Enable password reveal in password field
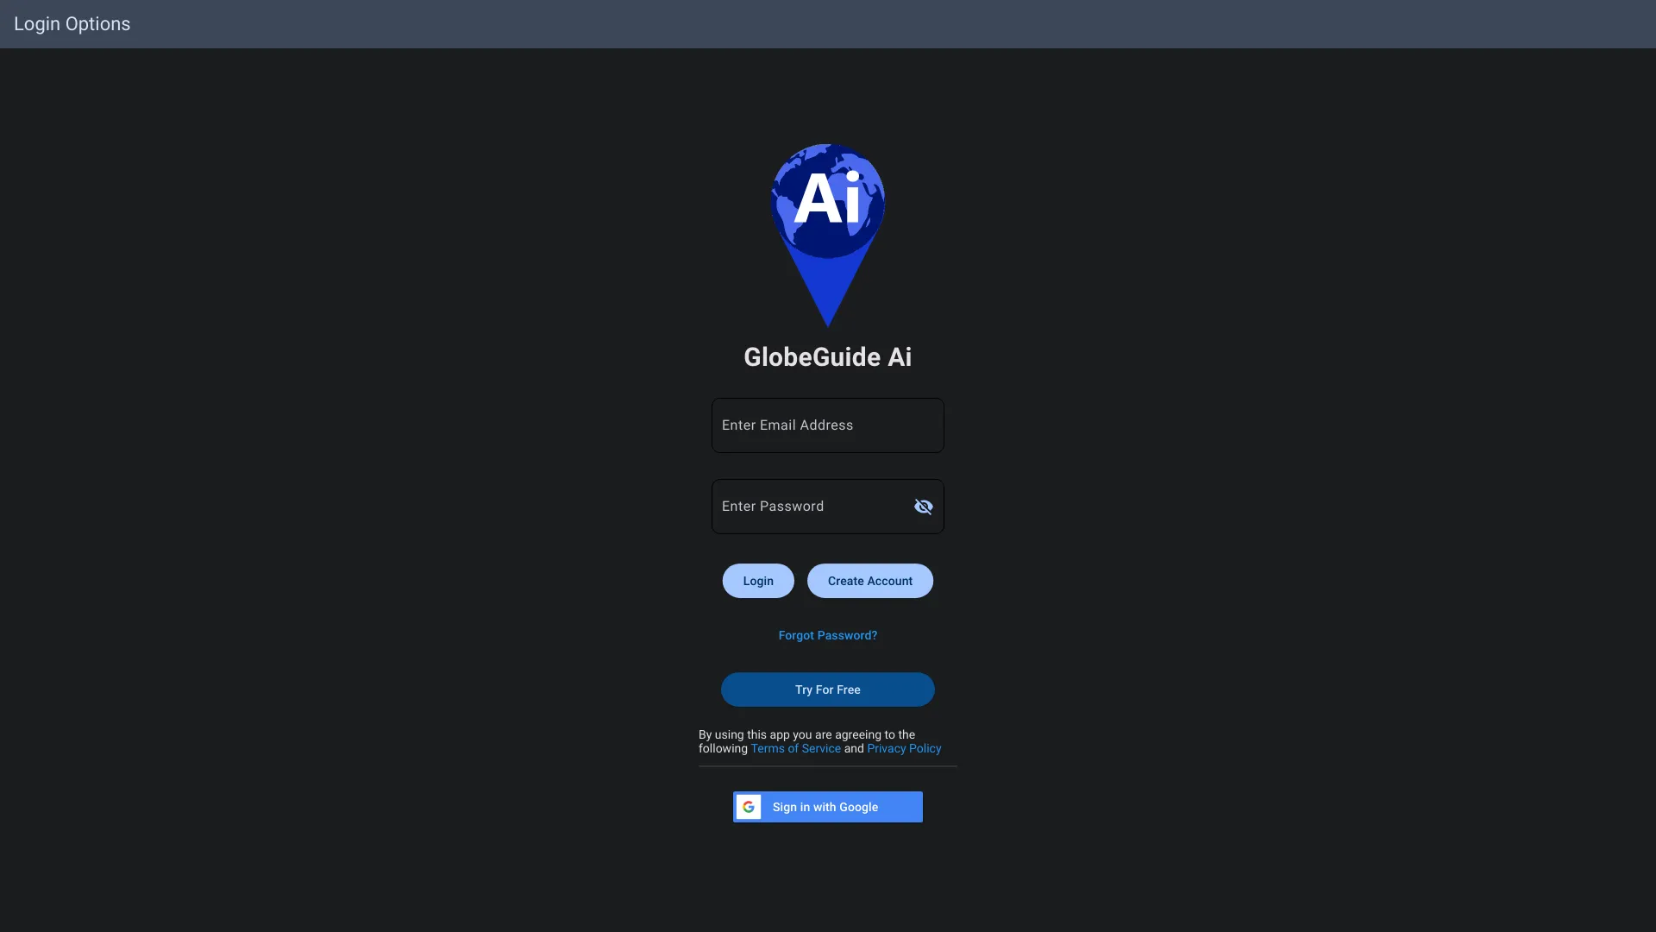 click(924, 507)
